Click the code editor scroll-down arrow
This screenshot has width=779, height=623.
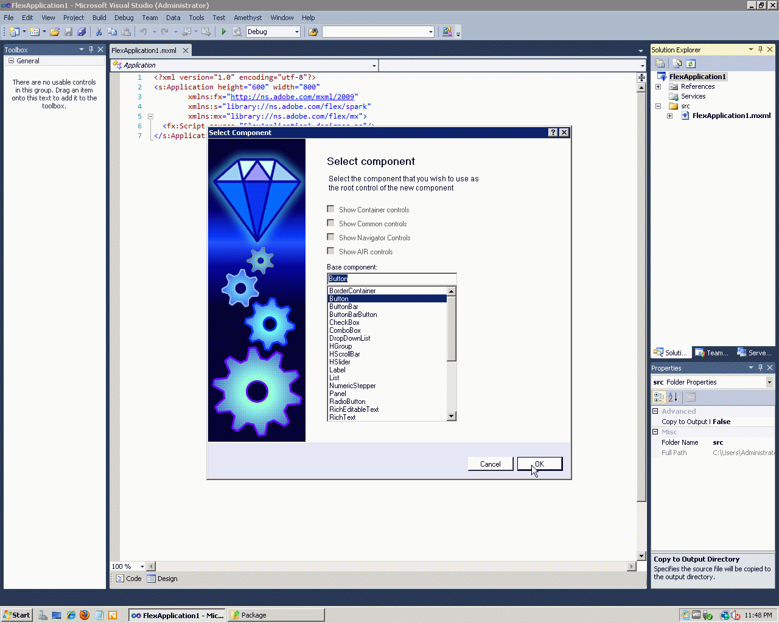coord(641,555)
